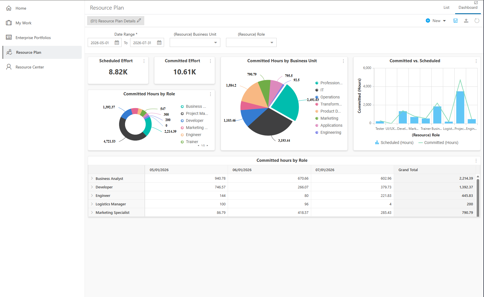Viewport: 484px width, 297px height.
Task: Toggle Profession... legend in business unit chart
Action: [329, 83]
